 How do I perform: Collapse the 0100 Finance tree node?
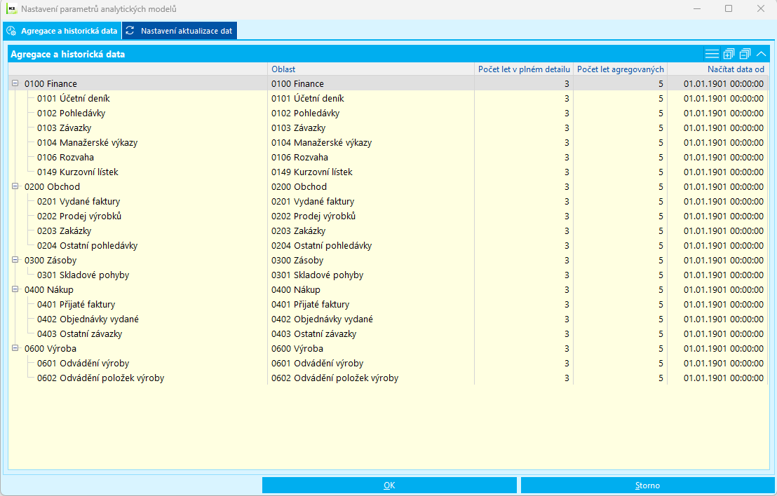pos(15,83)
